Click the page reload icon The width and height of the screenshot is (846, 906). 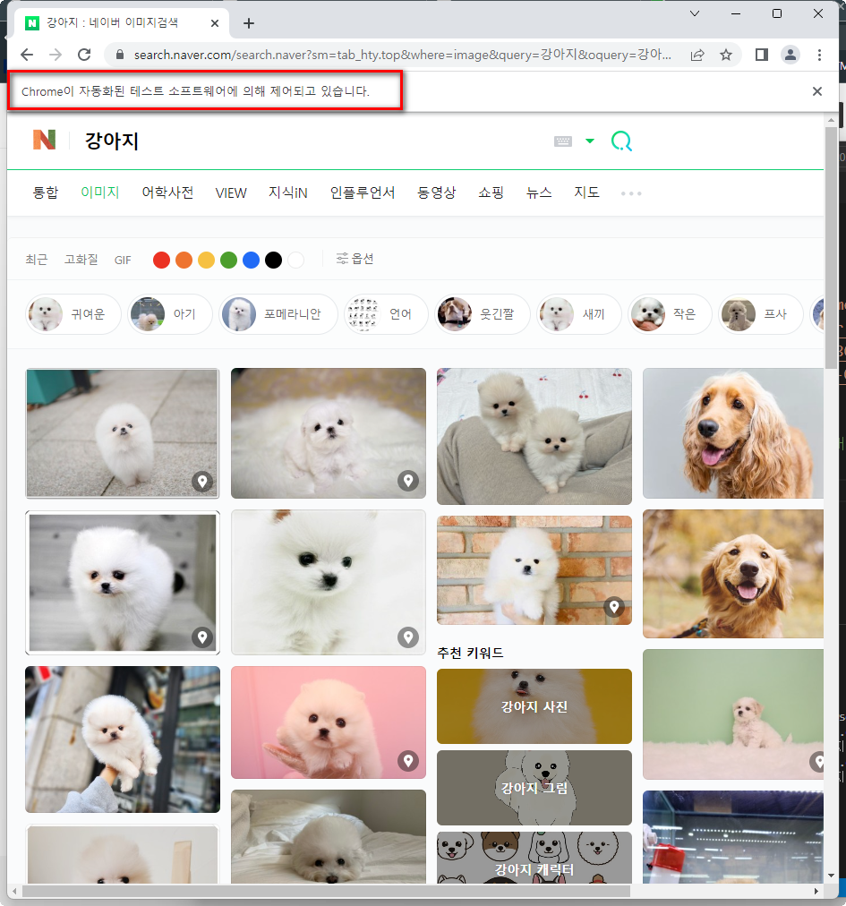[x=84, y=54]
